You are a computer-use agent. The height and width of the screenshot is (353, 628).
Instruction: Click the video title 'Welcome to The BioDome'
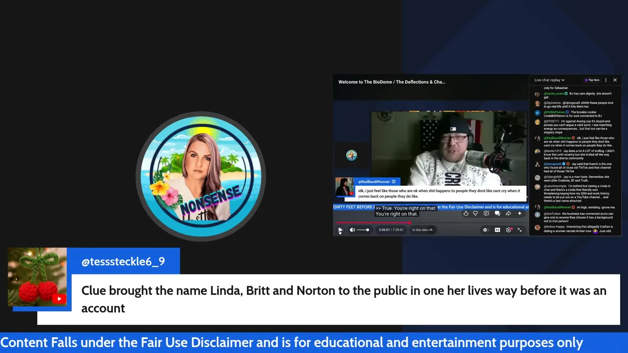(392, 82)
